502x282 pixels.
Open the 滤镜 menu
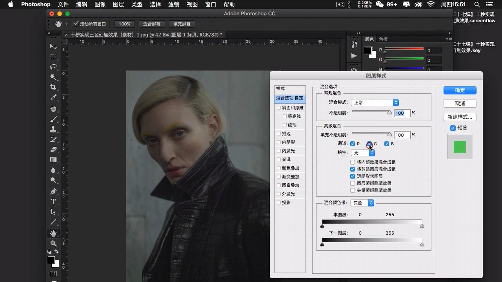tap(174, 4)
